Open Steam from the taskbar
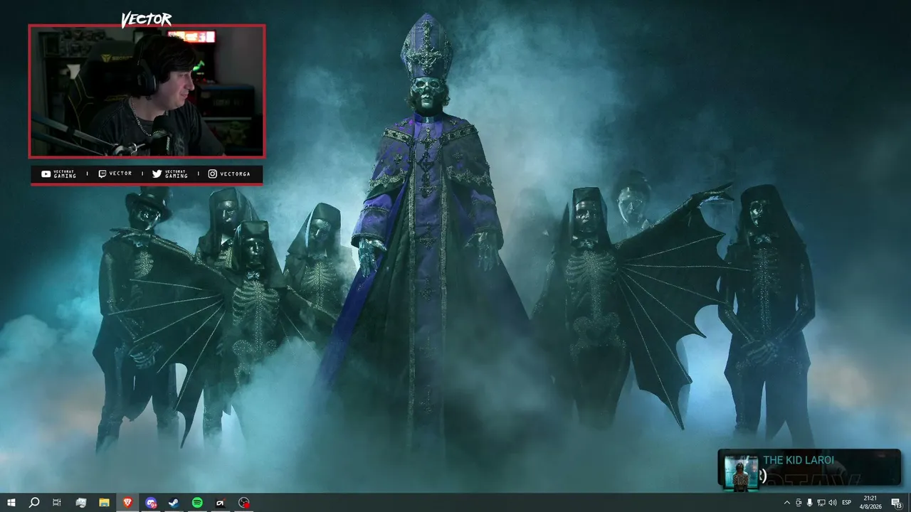 [x=174, y=503]
